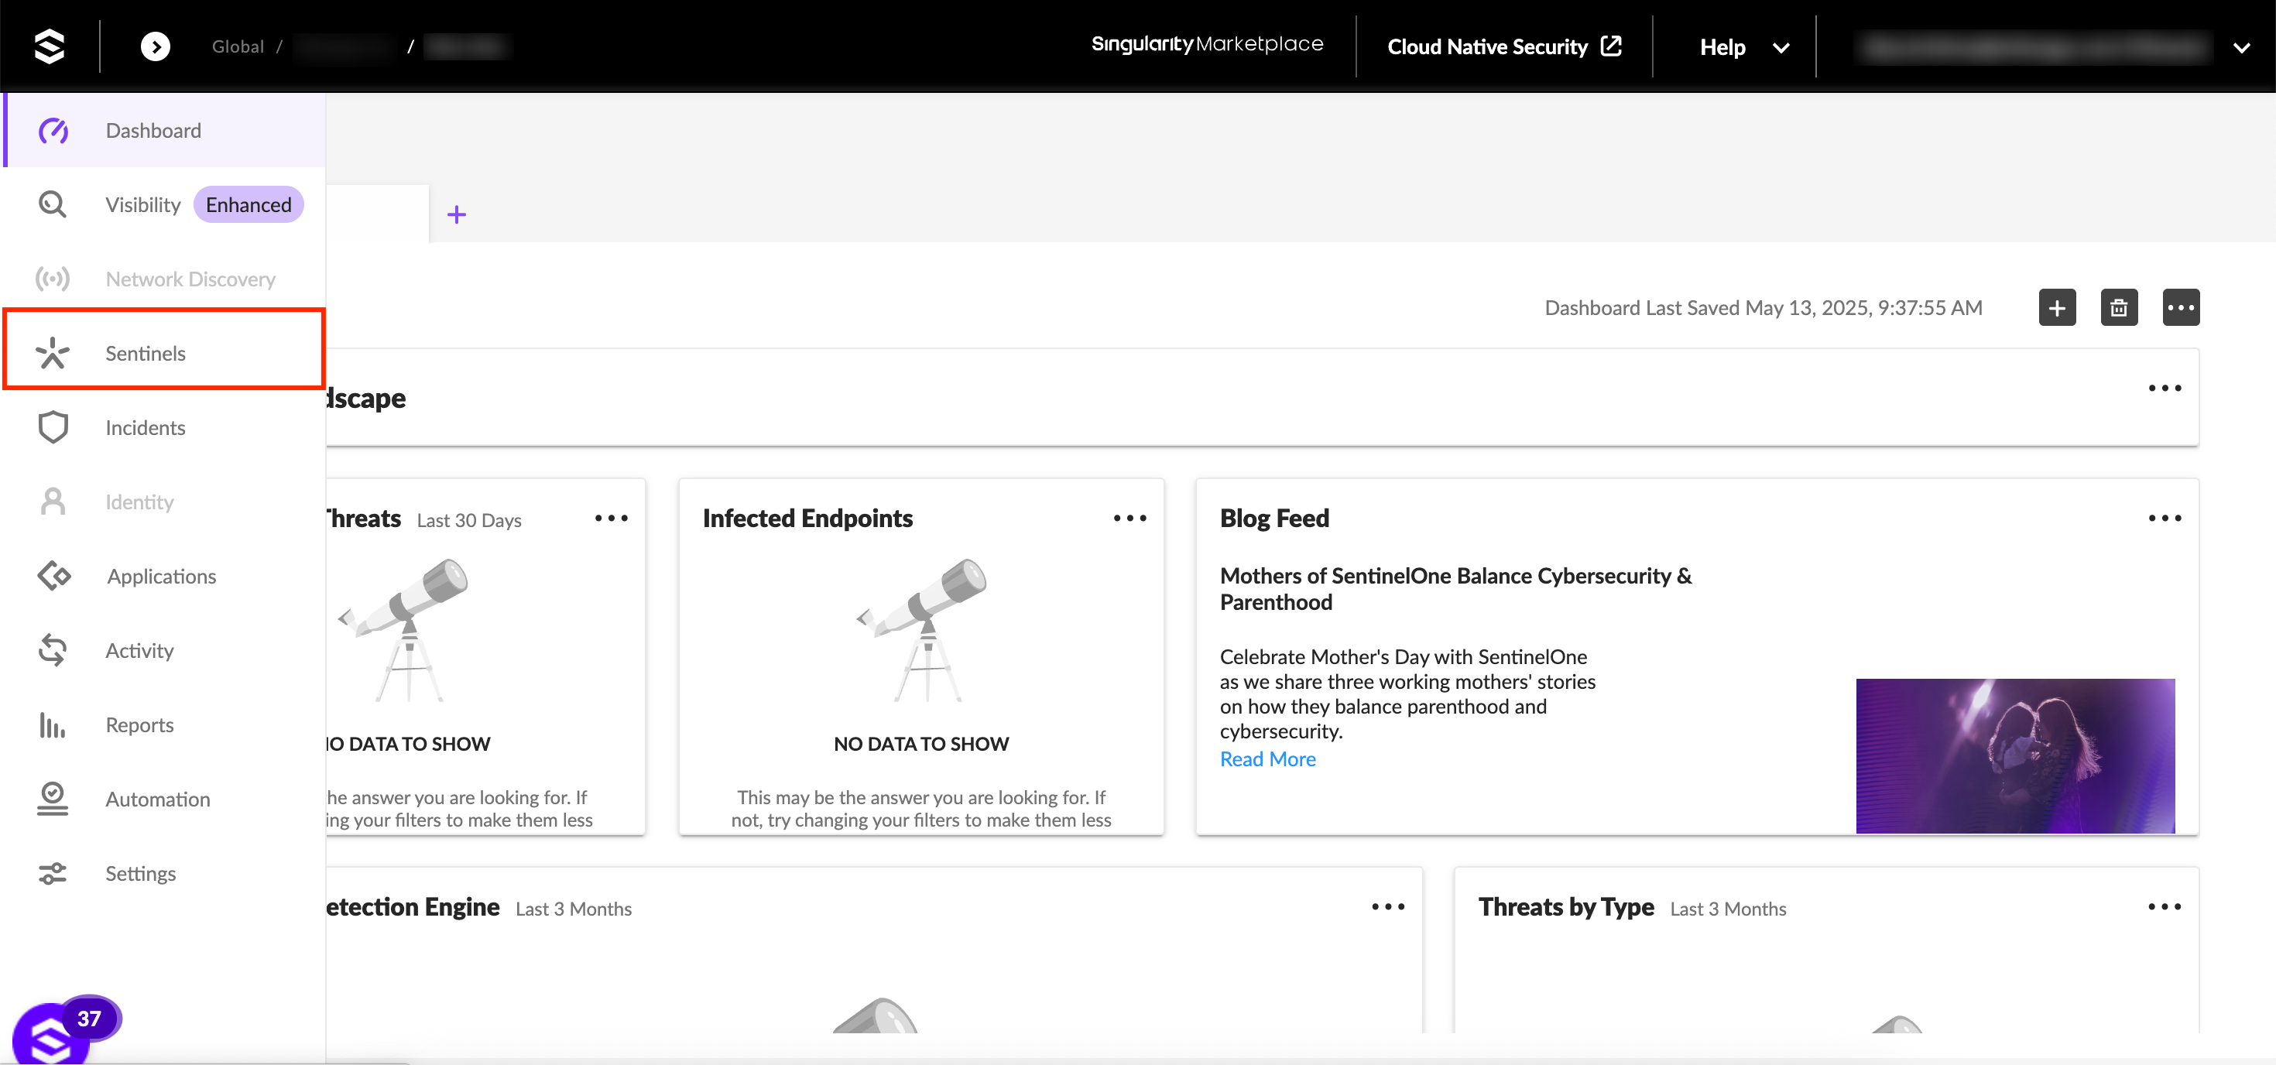Open Singularity Marketplace

(x=1207, y=44)
